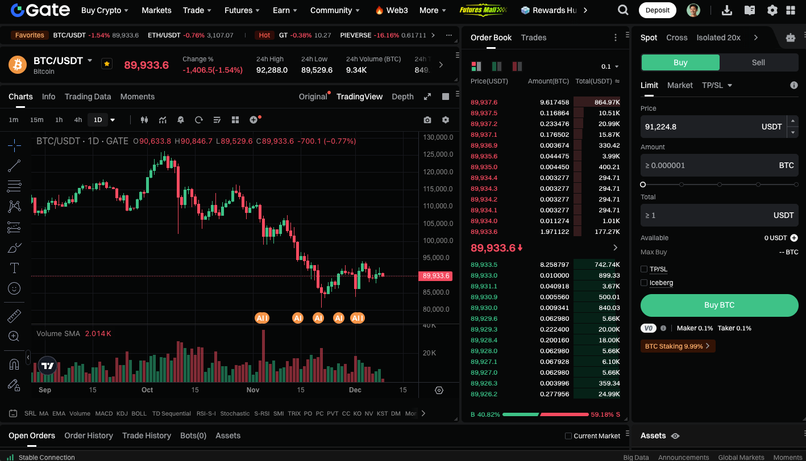Expand more margin modes arrow after Isolated 20x

point(756,37)
